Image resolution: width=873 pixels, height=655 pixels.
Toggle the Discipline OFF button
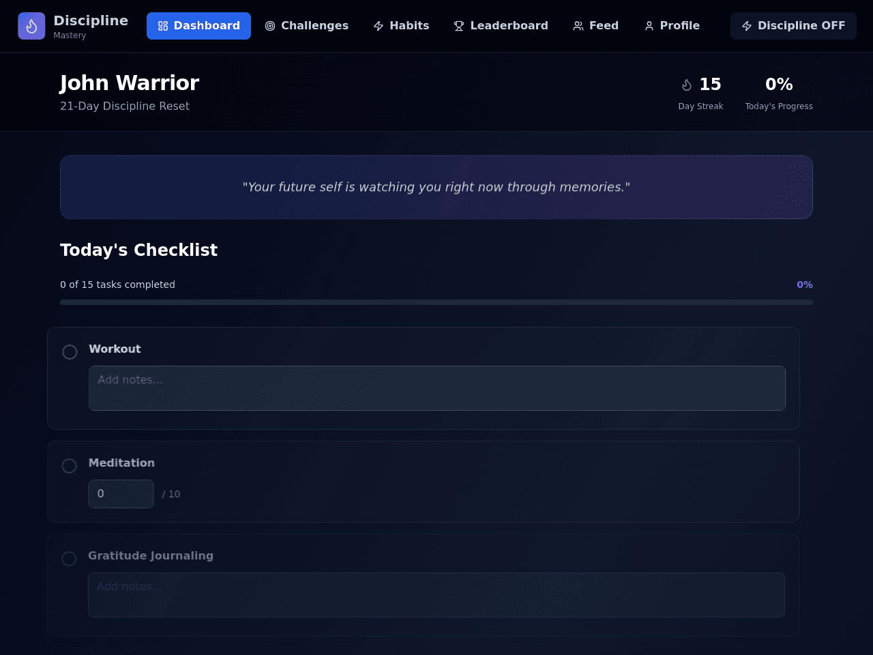click(x=793, y=26)
